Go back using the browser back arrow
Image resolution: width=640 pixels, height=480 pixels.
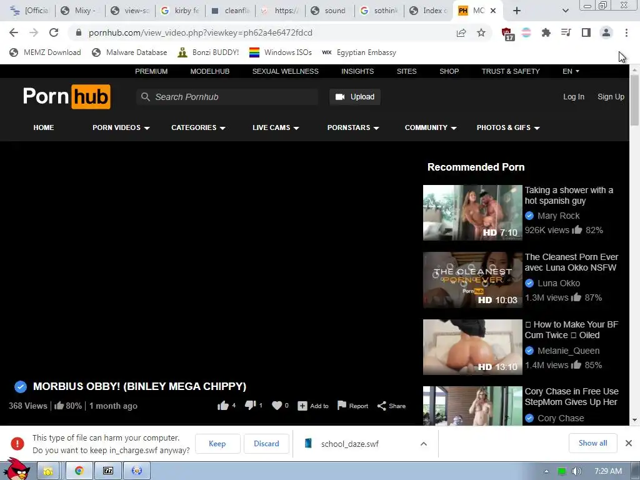tap(14, 32)
